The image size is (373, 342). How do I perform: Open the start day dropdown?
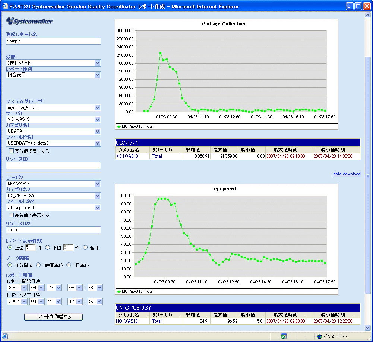(x=54, y=288)
